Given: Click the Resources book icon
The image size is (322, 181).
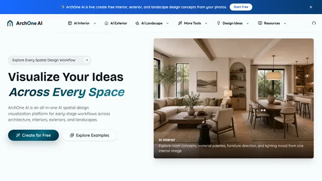Looking at the screenshot, I should (260, 23).
